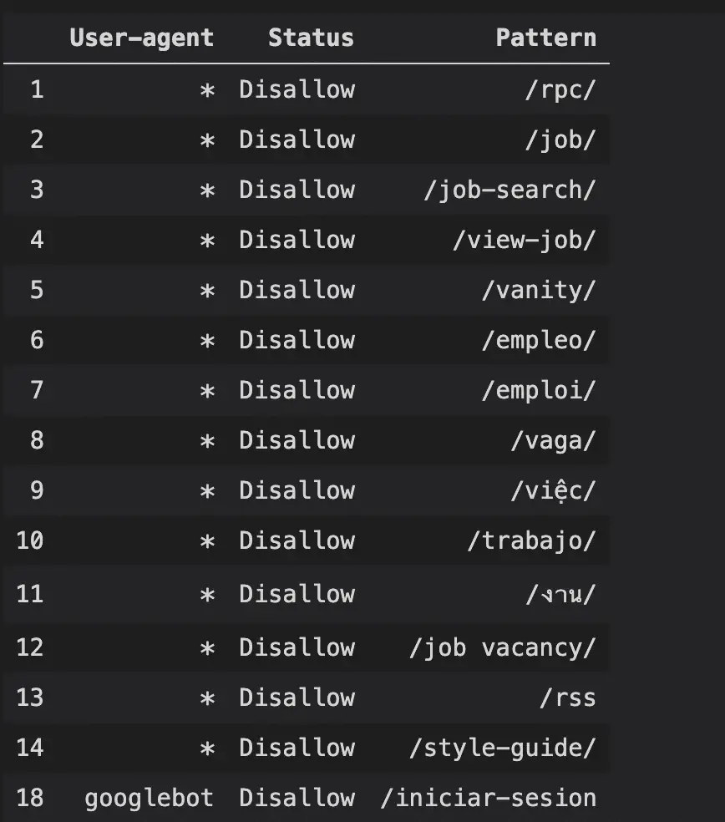Click the /job-search/ pattern entry
725x822 pixels.
pyautogui.click(x=510, y=190)
